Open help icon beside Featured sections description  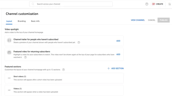click(64, 70)
